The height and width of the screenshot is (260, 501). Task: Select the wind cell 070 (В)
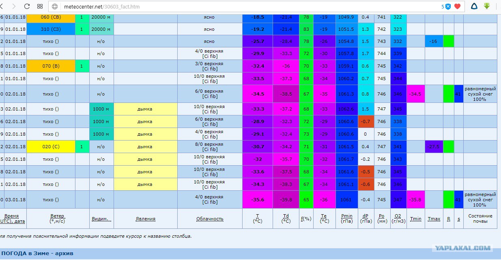(x=51, y=66)
